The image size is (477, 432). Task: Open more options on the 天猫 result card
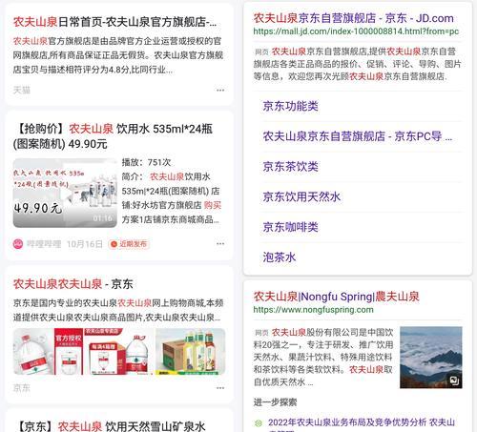pos(220,91)
